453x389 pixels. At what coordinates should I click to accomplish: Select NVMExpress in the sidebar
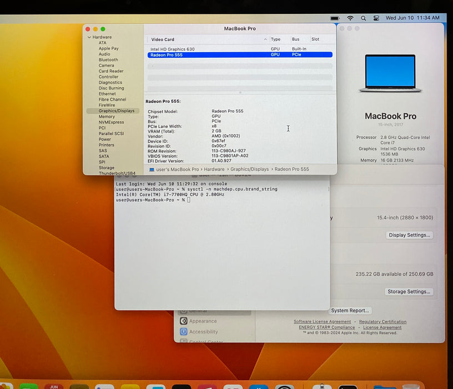coord(111,122)
